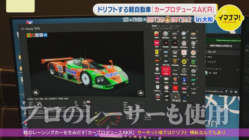The width and height of the screenshot is (249, 140).
Task: Choose the Audi brand logo
Action: 175,34
